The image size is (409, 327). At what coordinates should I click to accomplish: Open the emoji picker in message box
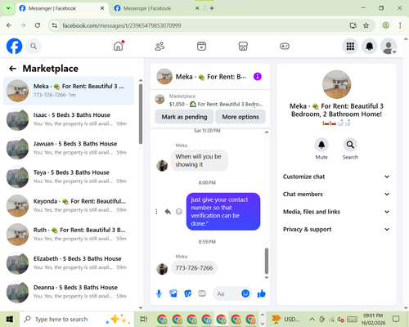(245, 293)
